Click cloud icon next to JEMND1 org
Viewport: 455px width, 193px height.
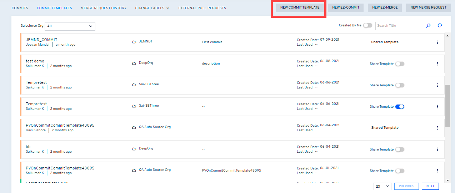134,42
